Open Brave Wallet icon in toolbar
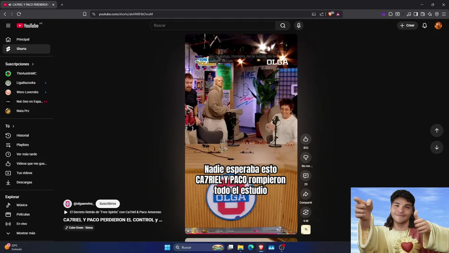This screenshot has height=253, width=449. (423, 14)
